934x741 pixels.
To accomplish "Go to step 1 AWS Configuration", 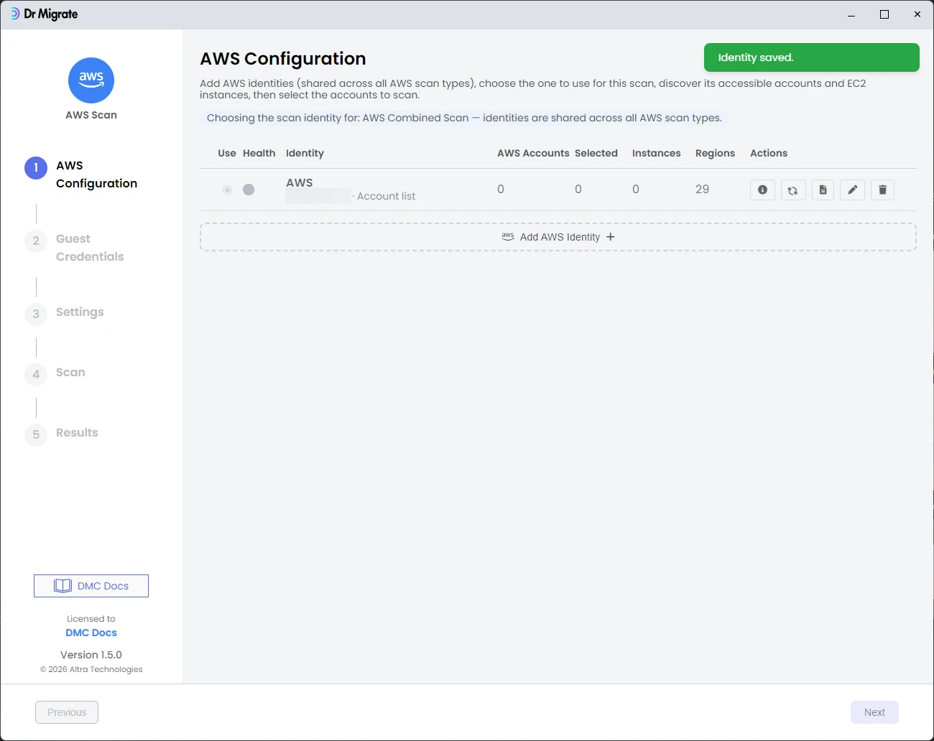I will [x=81, y=174].
